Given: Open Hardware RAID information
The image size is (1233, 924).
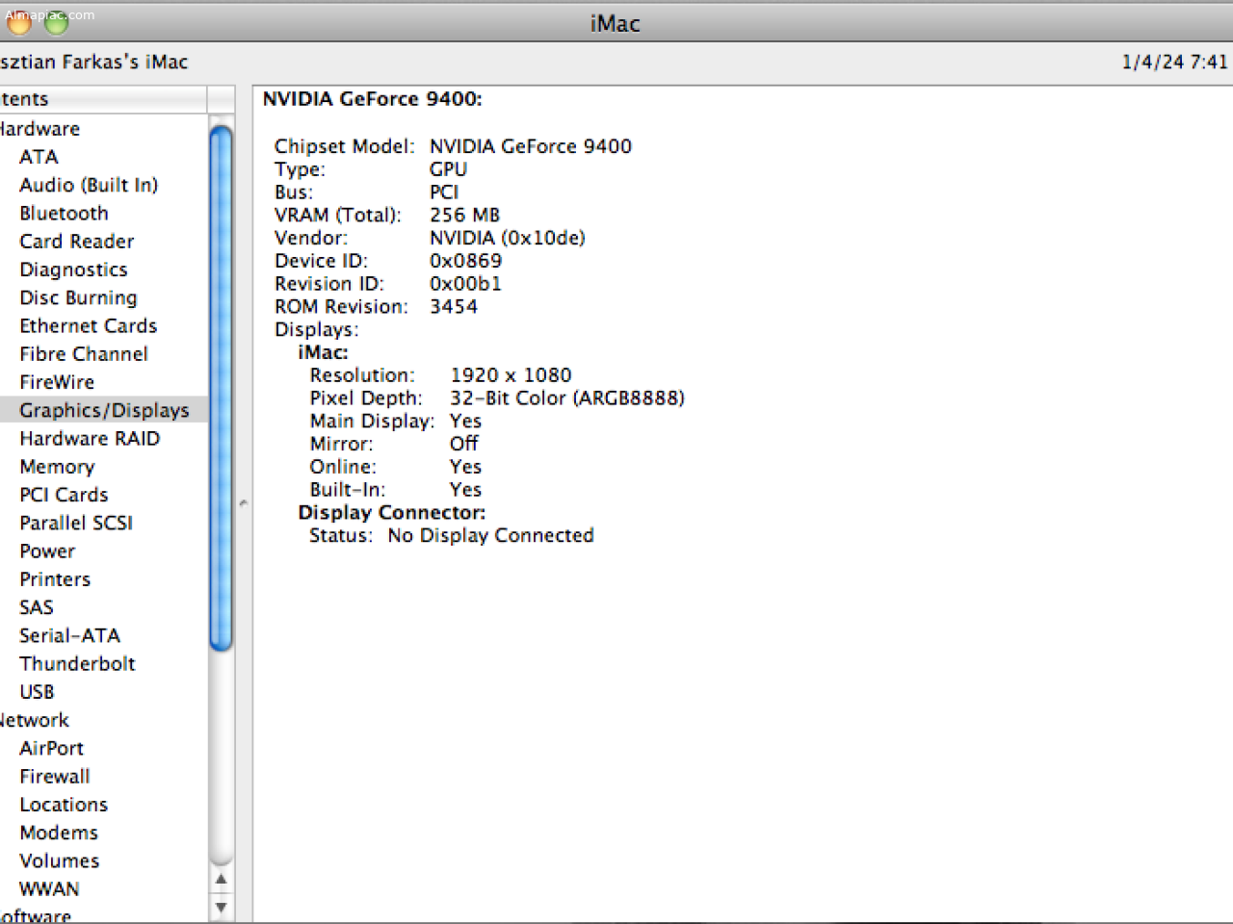Looking at the screenshot, I should click(x=90, y=438).
